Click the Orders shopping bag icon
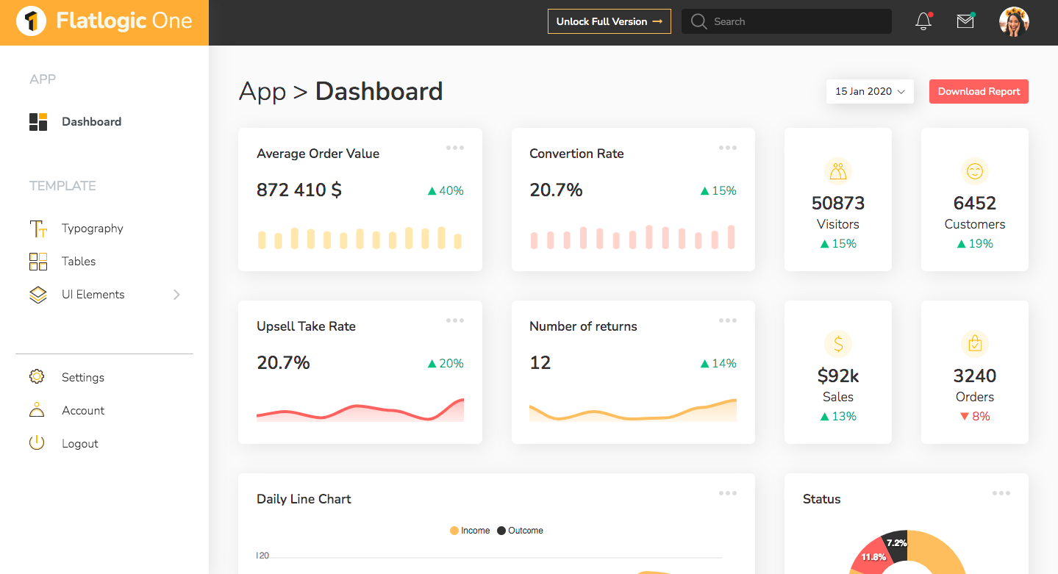The image size is (1058, 574). coord(975,343)
